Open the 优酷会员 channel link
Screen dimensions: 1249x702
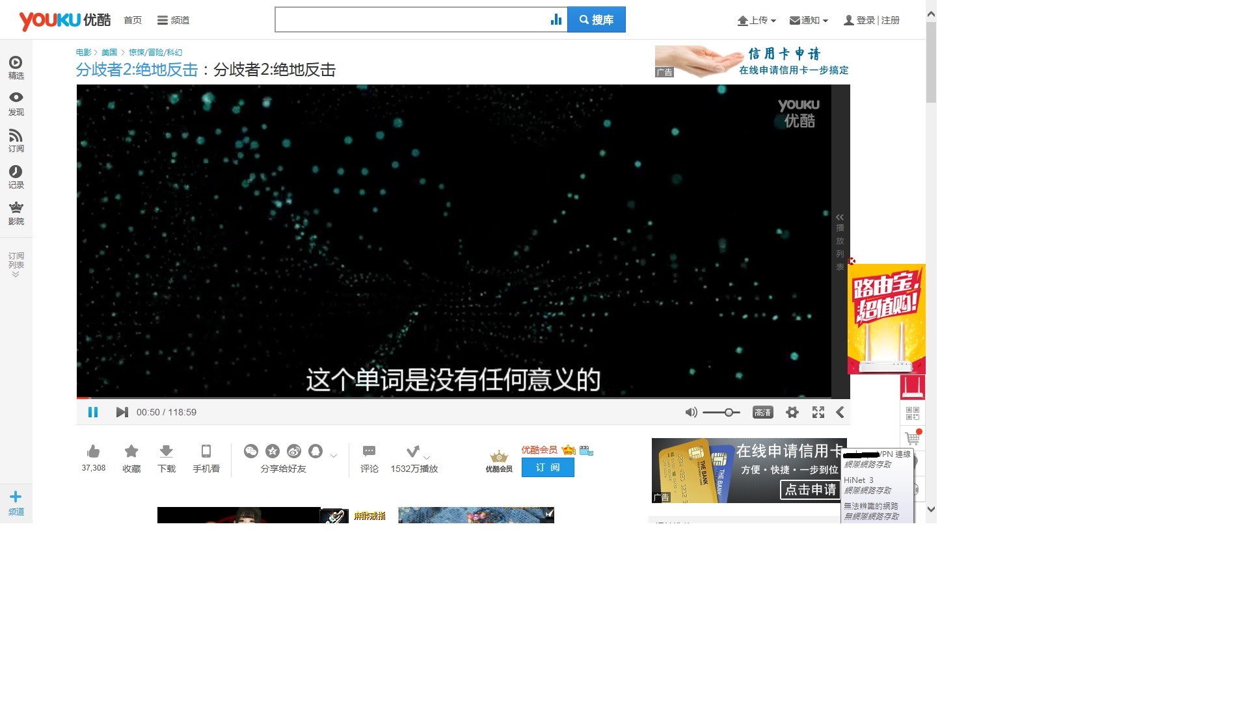(539, 450)
